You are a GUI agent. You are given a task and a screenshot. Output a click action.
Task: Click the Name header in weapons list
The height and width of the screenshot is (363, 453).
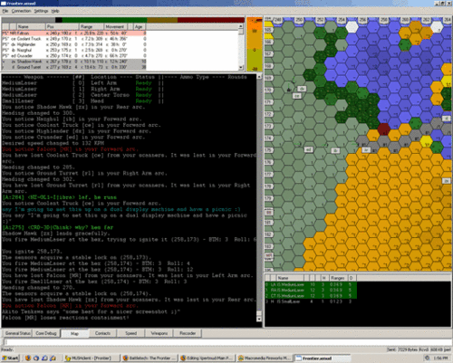291,278
